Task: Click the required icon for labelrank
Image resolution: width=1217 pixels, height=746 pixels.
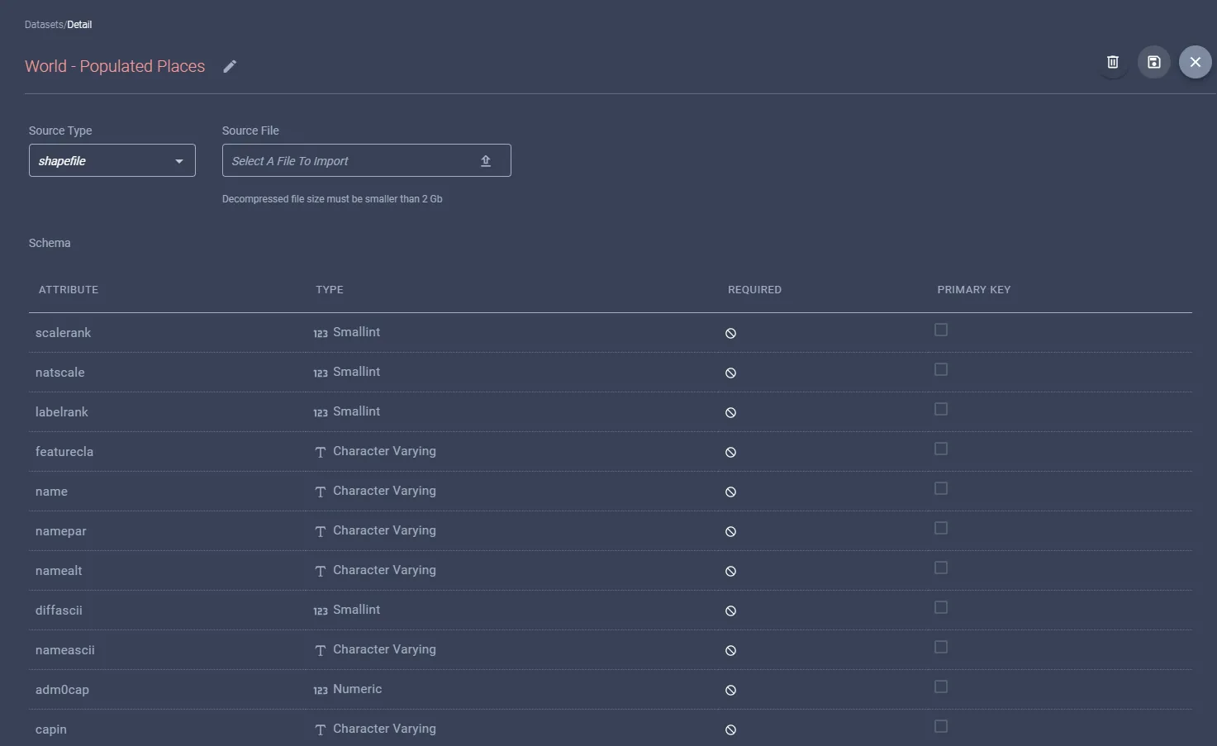Action: [x=730, y=412]
